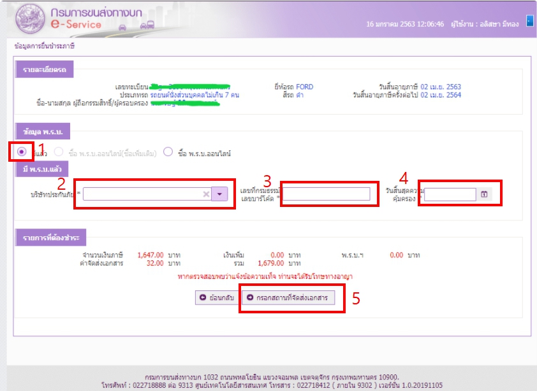Click the coverage end date input field

450,194
